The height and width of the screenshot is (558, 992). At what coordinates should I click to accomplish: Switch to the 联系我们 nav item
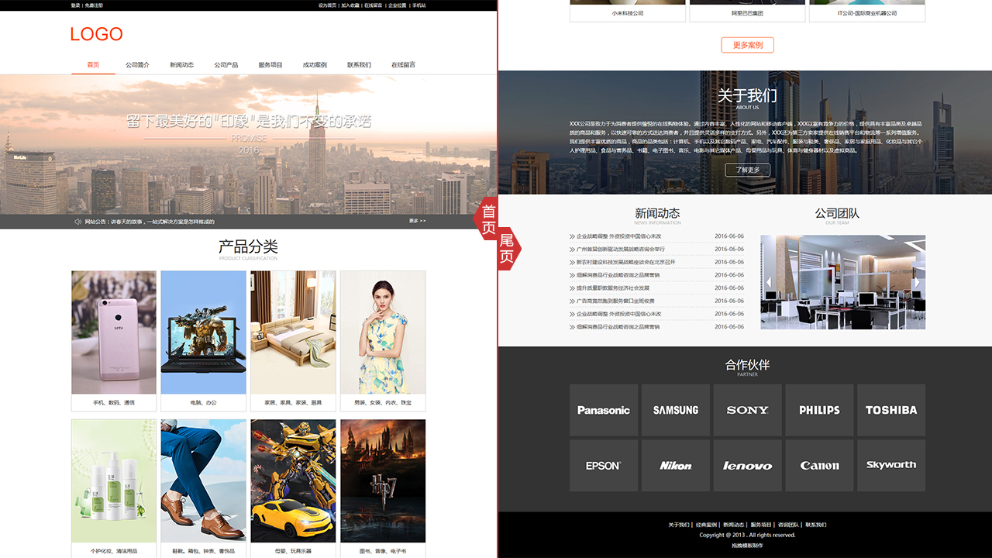(x=359, y=65)
